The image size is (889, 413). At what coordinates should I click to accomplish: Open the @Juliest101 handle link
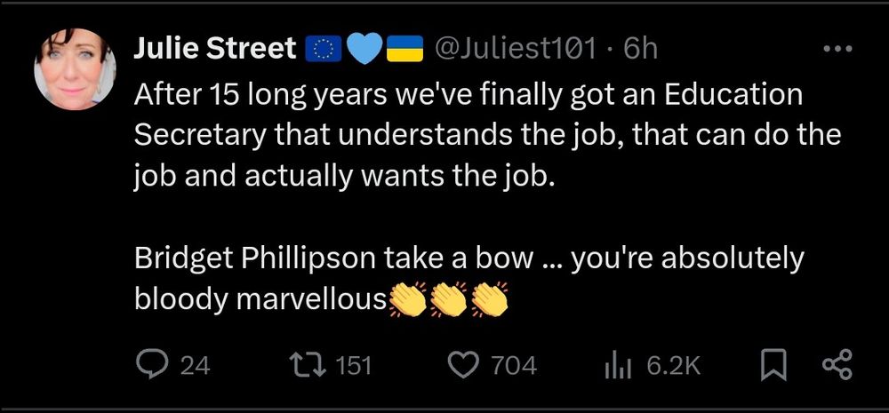point(516,49)
